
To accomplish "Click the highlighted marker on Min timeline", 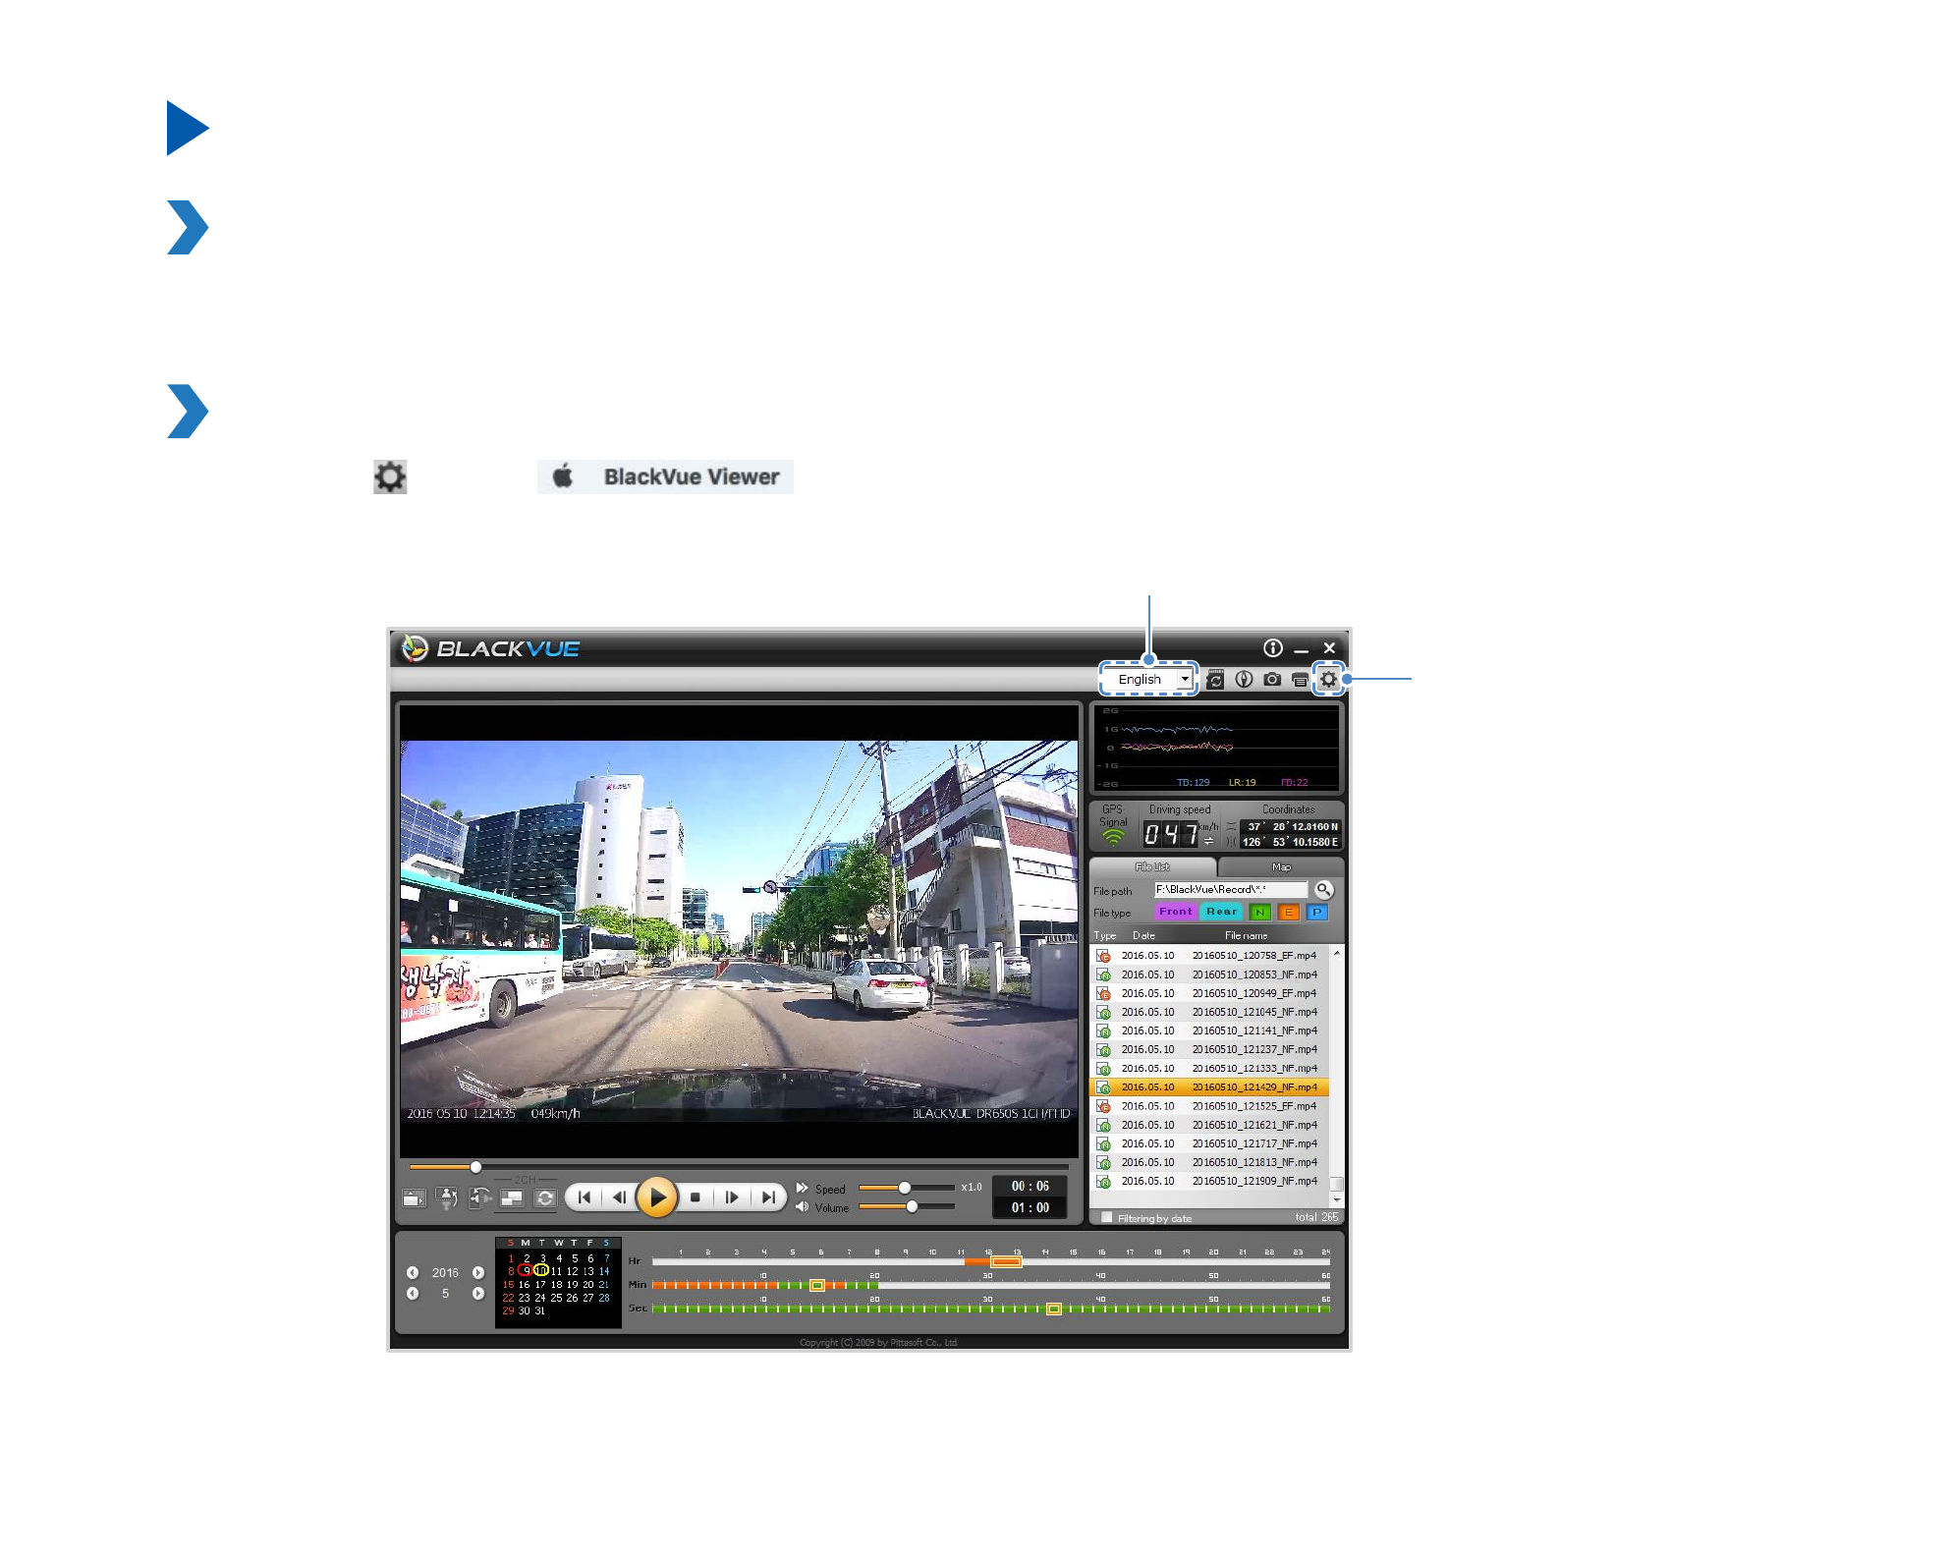I will tap(817, 1285).
